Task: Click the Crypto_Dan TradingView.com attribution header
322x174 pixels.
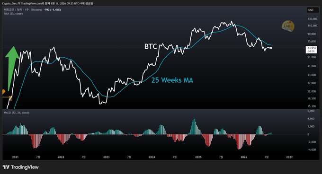Action: click(x=47, y=3)
